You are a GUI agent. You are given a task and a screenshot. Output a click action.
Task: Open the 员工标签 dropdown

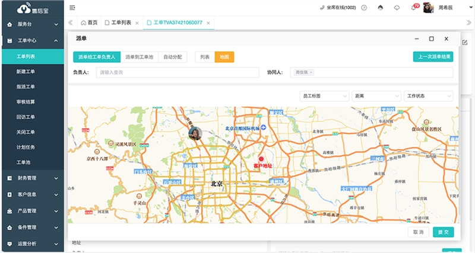[325, 95]
